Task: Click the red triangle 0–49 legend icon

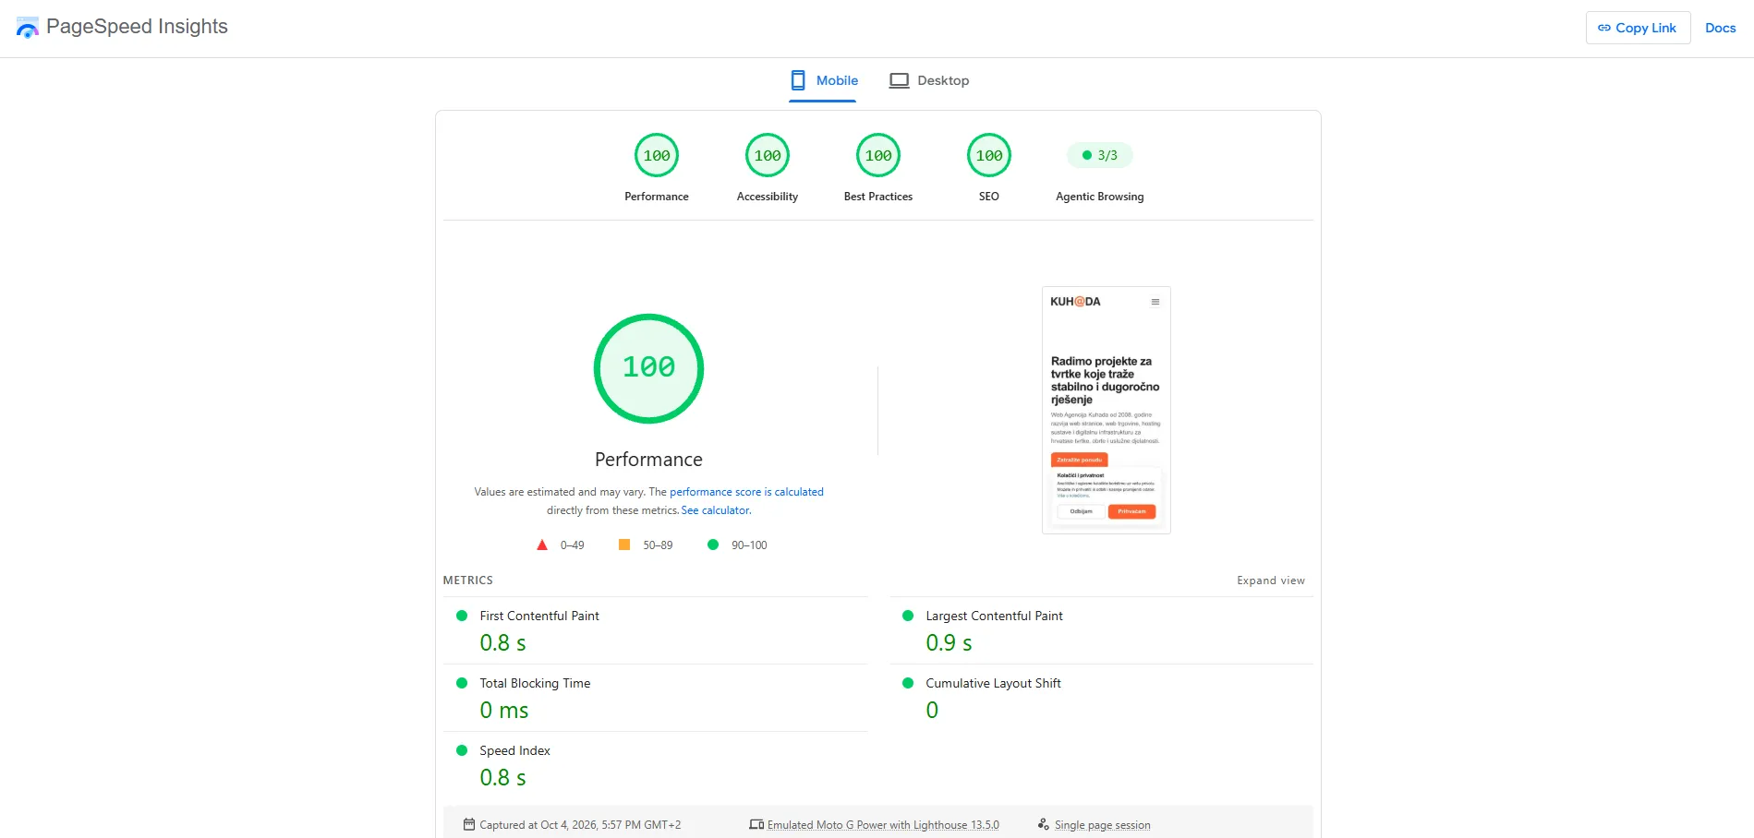Action: pyautogui.click(x=542, y=545)
